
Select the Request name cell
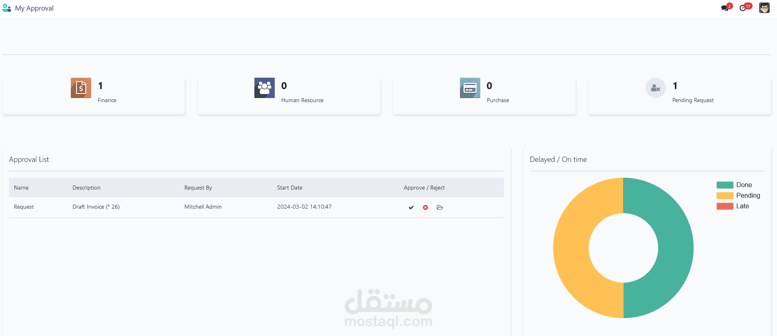(24, 207)
